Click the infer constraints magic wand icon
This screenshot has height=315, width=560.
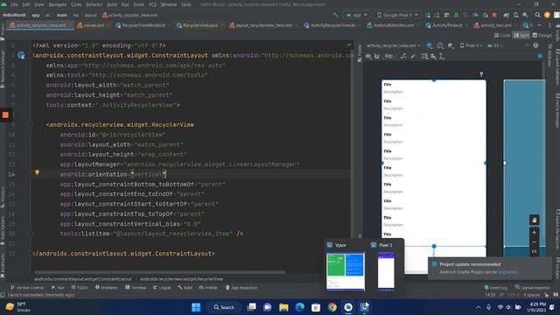pos(412,56)
